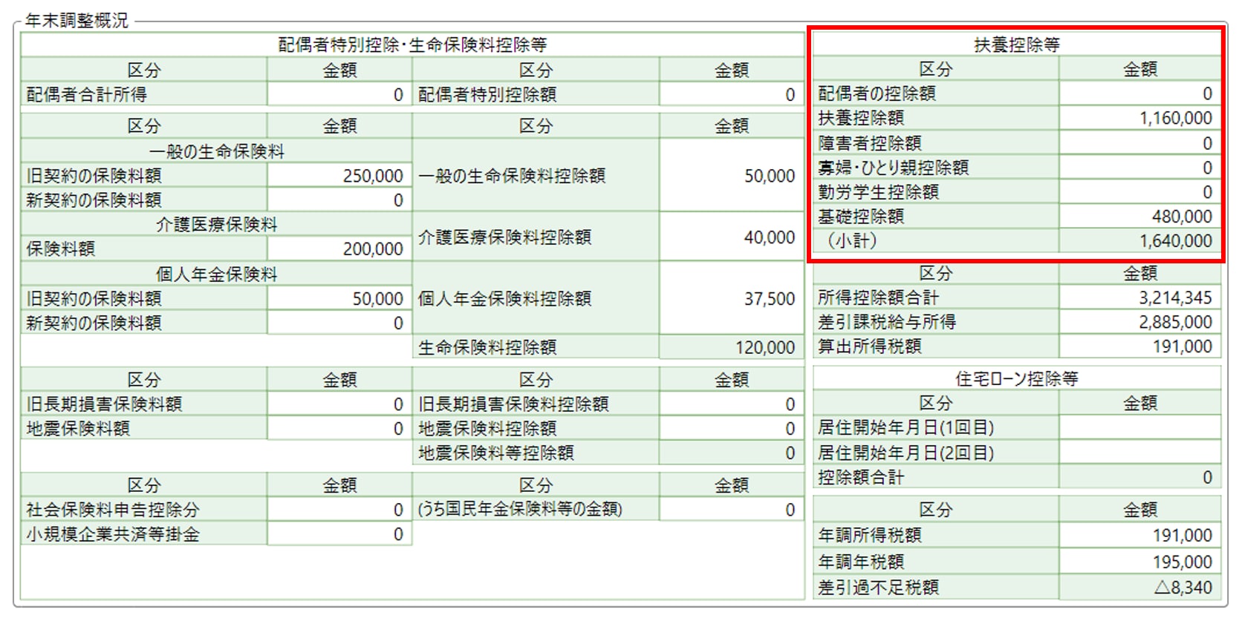Viewport: 1239px width, 618px height.
Task: Click the 新契約の保険料額 field under 個人年金保険料
Action: [x=339, y=323]
